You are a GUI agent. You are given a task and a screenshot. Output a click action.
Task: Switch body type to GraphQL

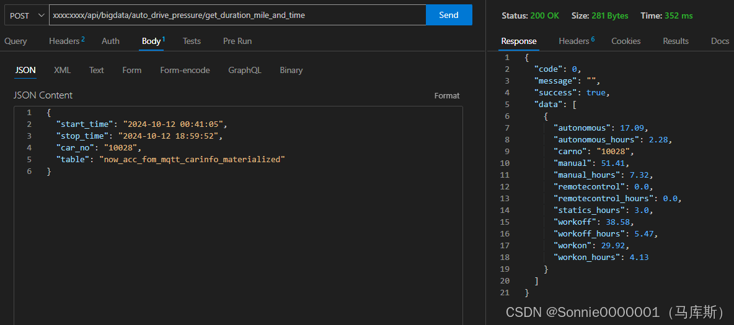244,71
